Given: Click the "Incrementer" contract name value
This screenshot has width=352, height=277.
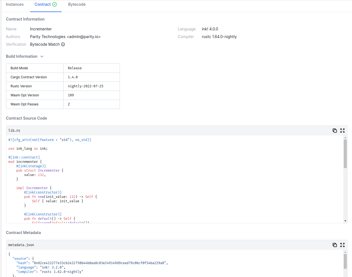Looking at the screenshot, I should tap(41, 29).
